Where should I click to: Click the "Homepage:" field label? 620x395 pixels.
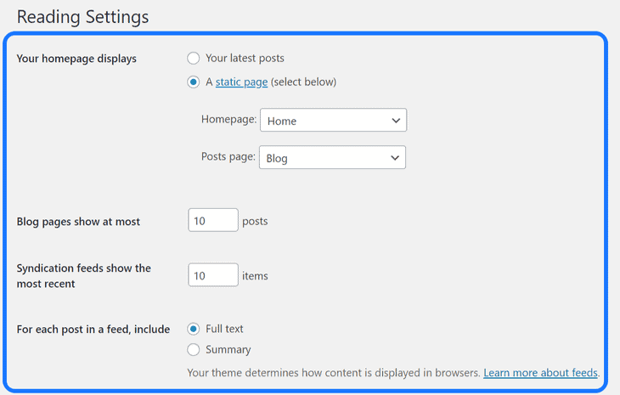pyautogui.click(x=228, y=120)
